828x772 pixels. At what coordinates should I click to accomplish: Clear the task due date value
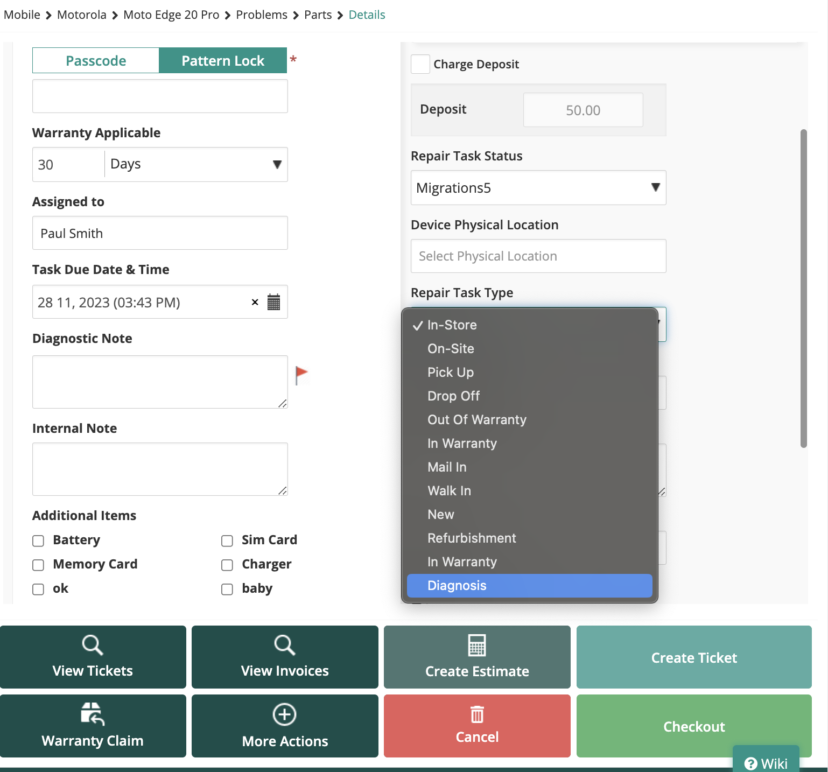tap(255, 302)
